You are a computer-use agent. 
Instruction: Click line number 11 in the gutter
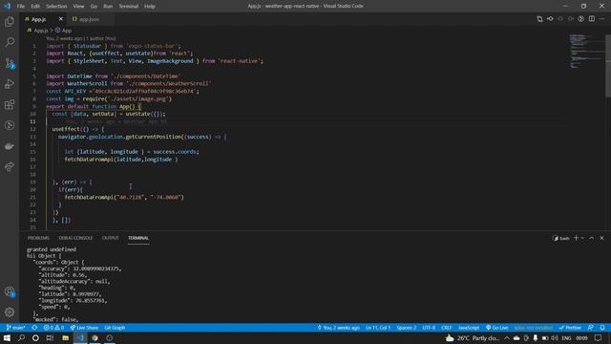click(32, 121)
